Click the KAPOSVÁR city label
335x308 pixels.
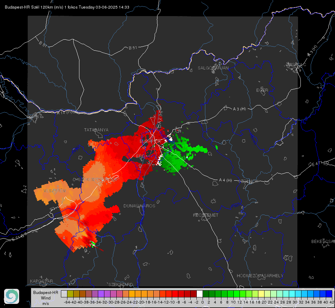(41, 281)
